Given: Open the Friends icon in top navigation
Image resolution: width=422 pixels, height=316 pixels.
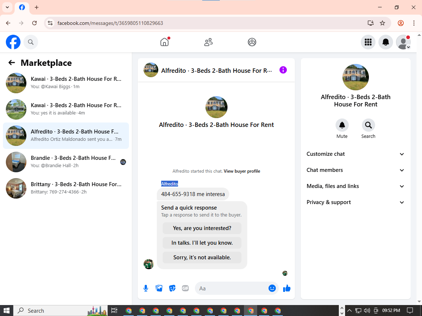Looking at the screenshot, I should tap(208, 42).
